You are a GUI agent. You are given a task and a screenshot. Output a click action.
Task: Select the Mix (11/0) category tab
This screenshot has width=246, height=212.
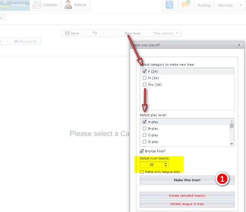pos(25,41)
